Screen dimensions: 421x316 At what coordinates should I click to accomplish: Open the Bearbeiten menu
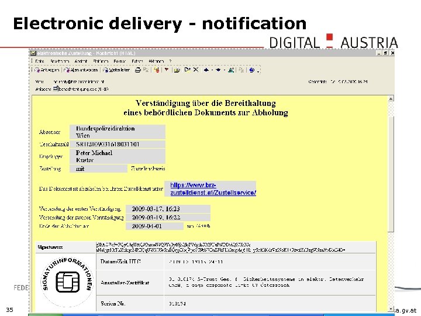coord(60,61)
